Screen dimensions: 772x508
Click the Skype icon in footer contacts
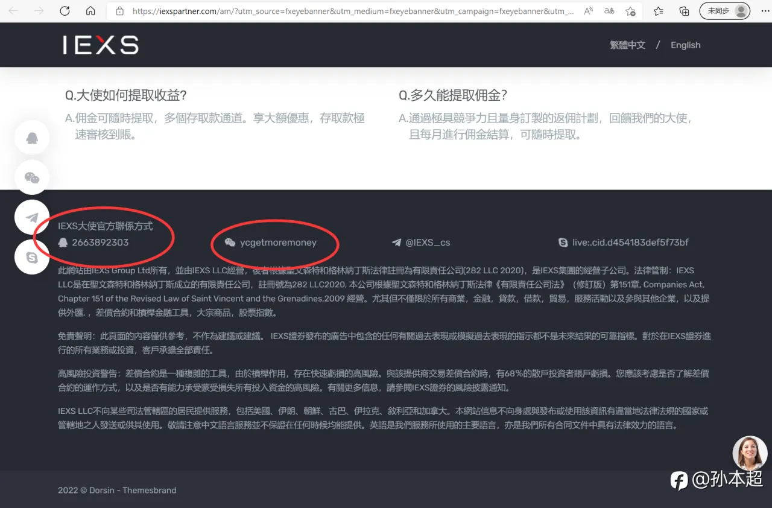pos(563,243)
